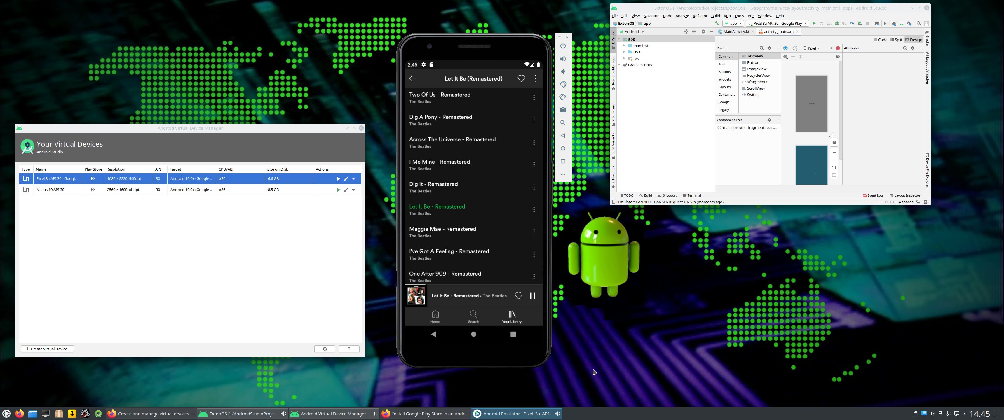
Task: Edit Nexus 10 API 30 with pencil icon
Action: click(346, 190)
